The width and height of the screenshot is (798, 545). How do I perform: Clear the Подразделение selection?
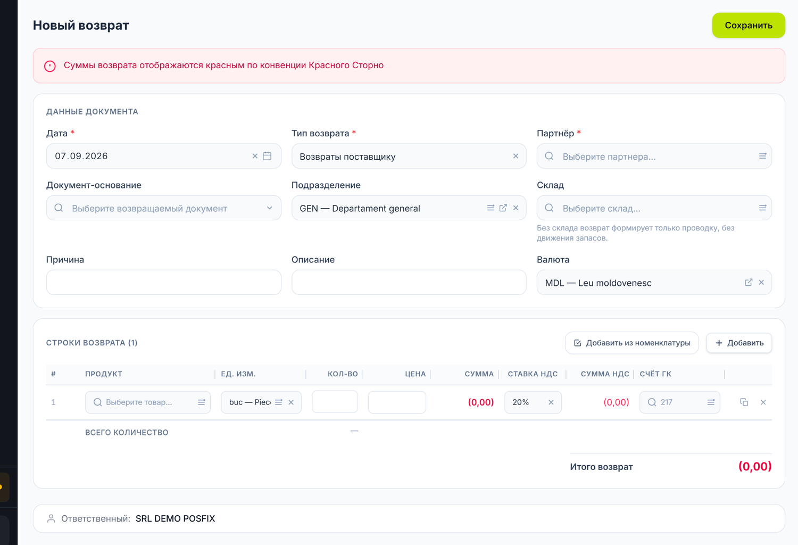pyautogui.click(x=516, y=208)
